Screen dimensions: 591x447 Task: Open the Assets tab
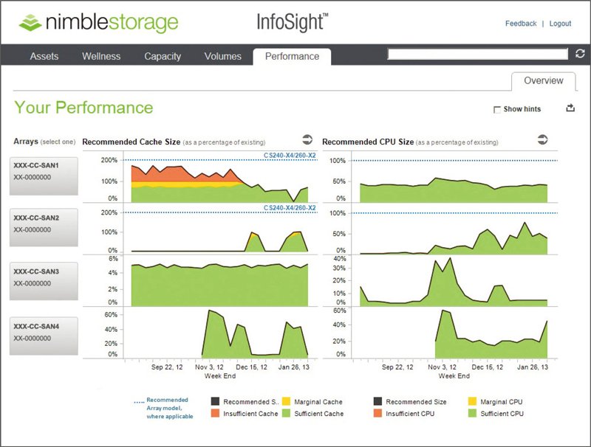pyautogui.click(x=44, y=57)
